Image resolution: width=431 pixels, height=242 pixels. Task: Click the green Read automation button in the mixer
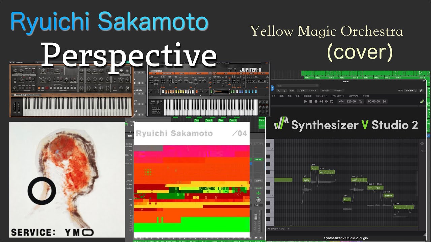click(x=258, y=188)
